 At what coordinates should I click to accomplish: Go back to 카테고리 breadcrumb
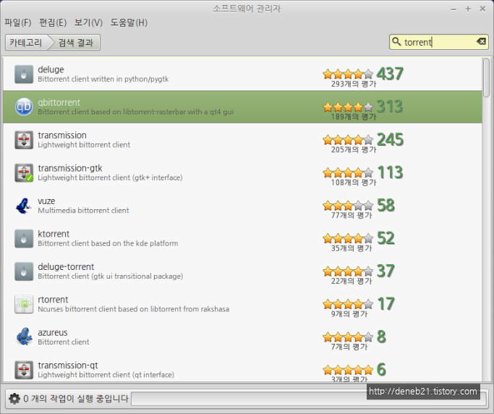click(x=26, y=43)
